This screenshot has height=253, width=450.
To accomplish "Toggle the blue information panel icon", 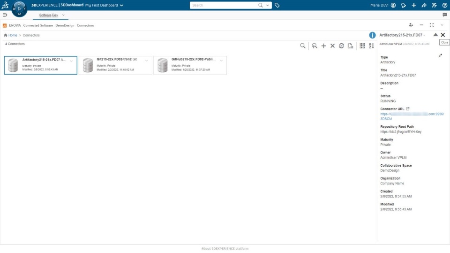I will (x=372, y=35).
